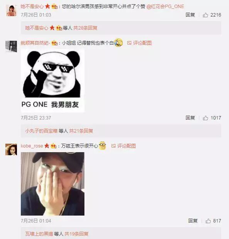Reply to the 7月26日 01:03 comment
Screen dimensions: 229x239
(190, 15)
